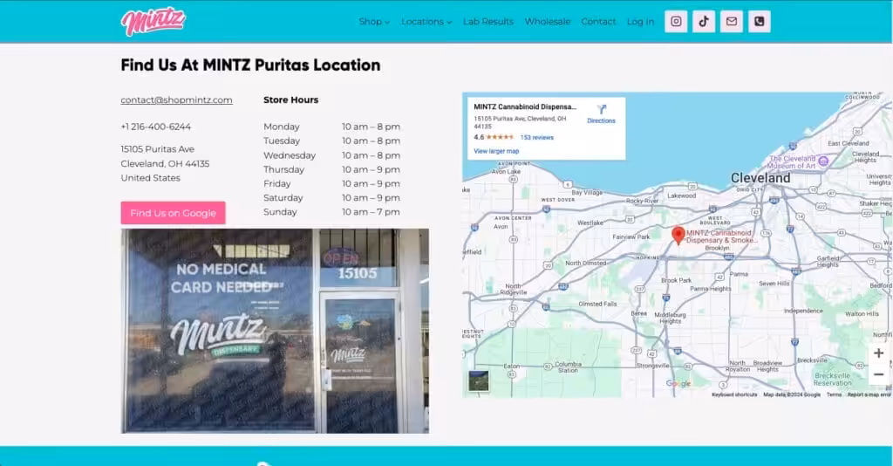
Task: Click the email envelope icon in header
Action: tap(732, 22)
